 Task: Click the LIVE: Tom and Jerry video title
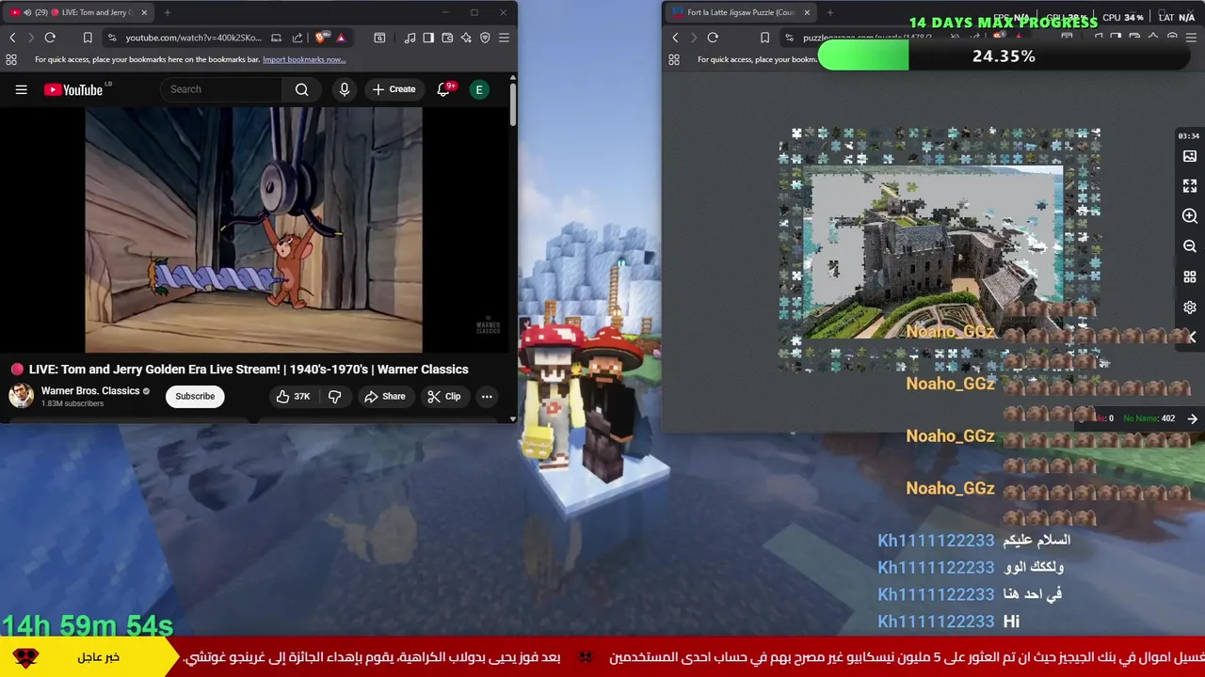(x=249, y=370)
